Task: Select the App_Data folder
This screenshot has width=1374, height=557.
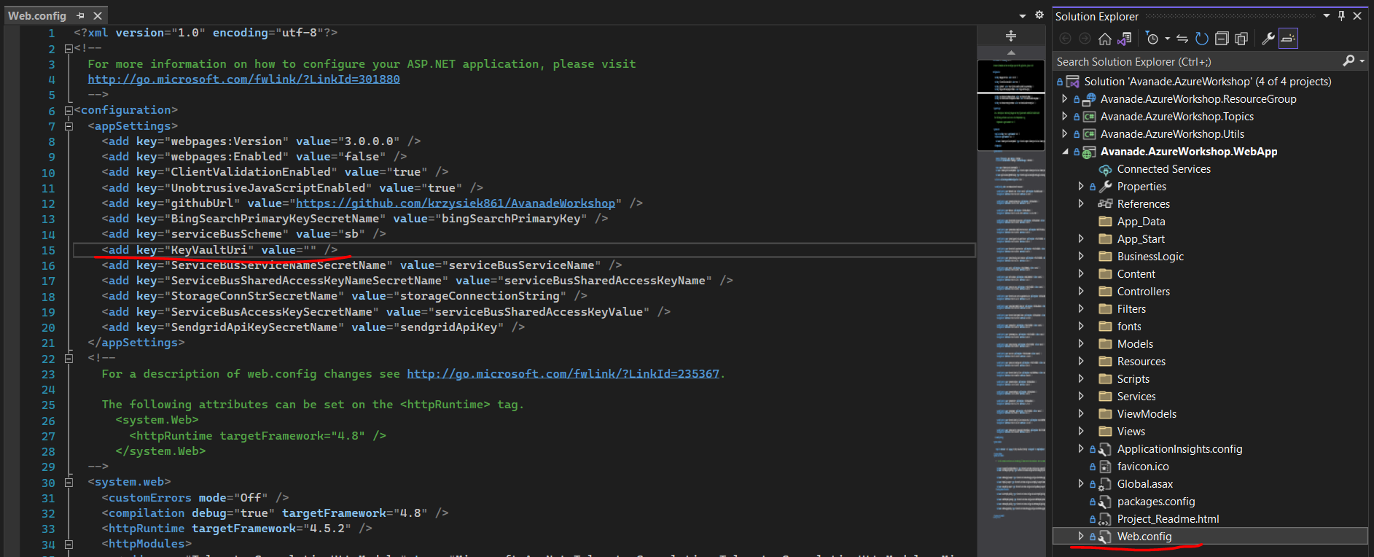Action: pyautogui.click(x=1141, y=222)
